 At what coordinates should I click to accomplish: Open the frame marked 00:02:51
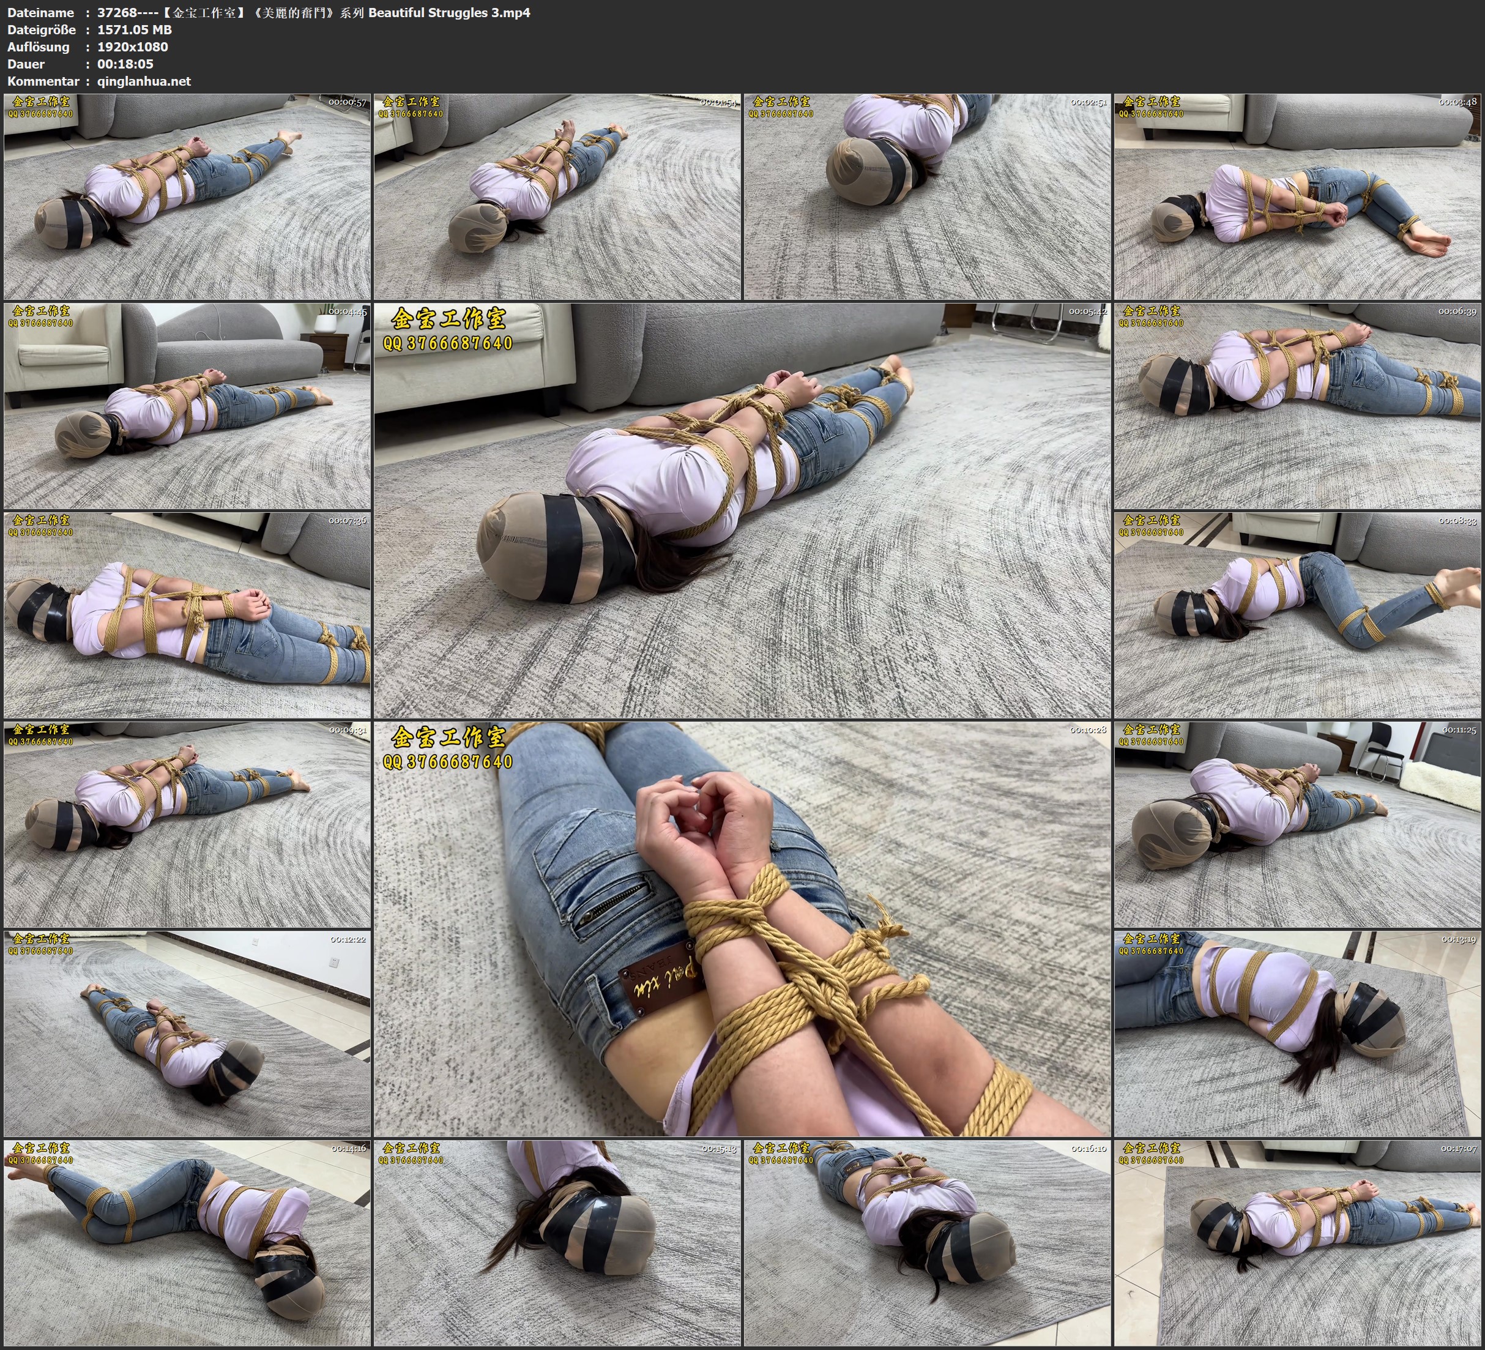[926, 197]
